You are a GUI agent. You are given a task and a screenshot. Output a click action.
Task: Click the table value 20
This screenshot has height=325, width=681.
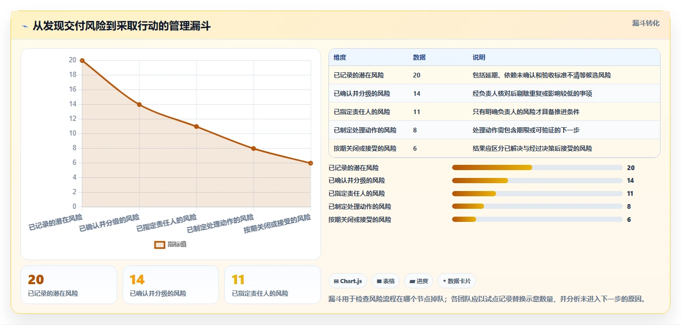click(416, 75)
